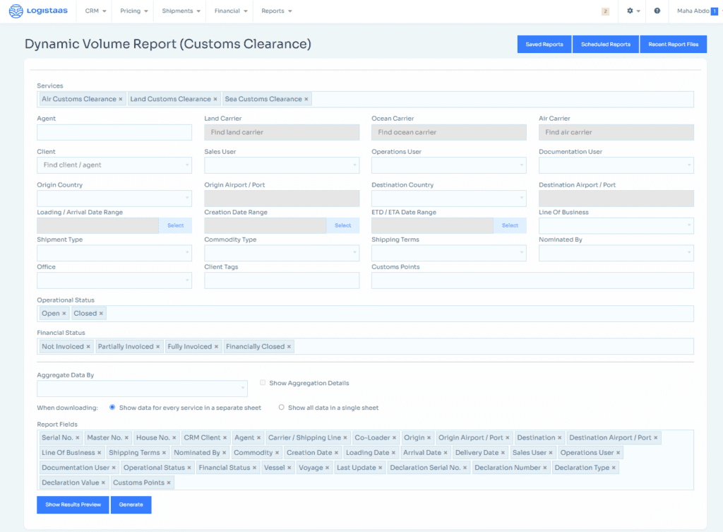
Task: Select show all data in a single sheet
Action: (282, 408)
